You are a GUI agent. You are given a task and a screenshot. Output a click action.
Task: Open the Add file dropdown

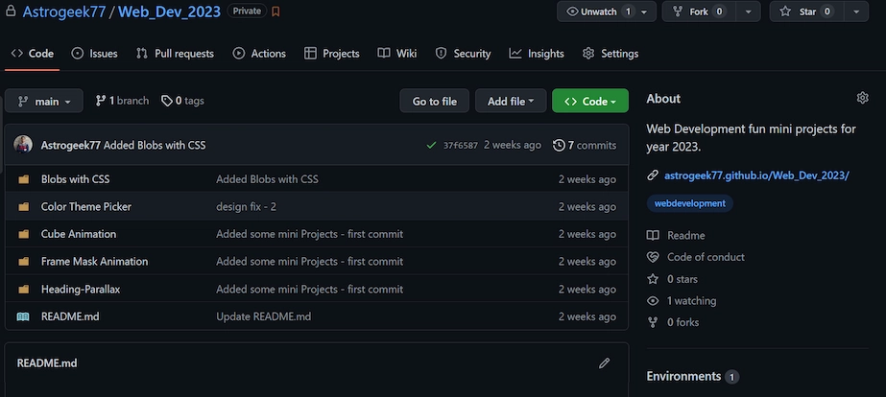511,101
